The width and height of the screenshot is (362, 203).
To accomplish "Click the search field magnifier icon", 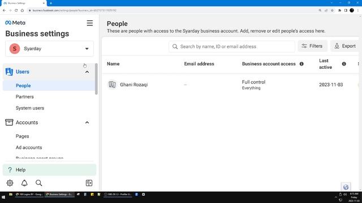I will 175,46.
